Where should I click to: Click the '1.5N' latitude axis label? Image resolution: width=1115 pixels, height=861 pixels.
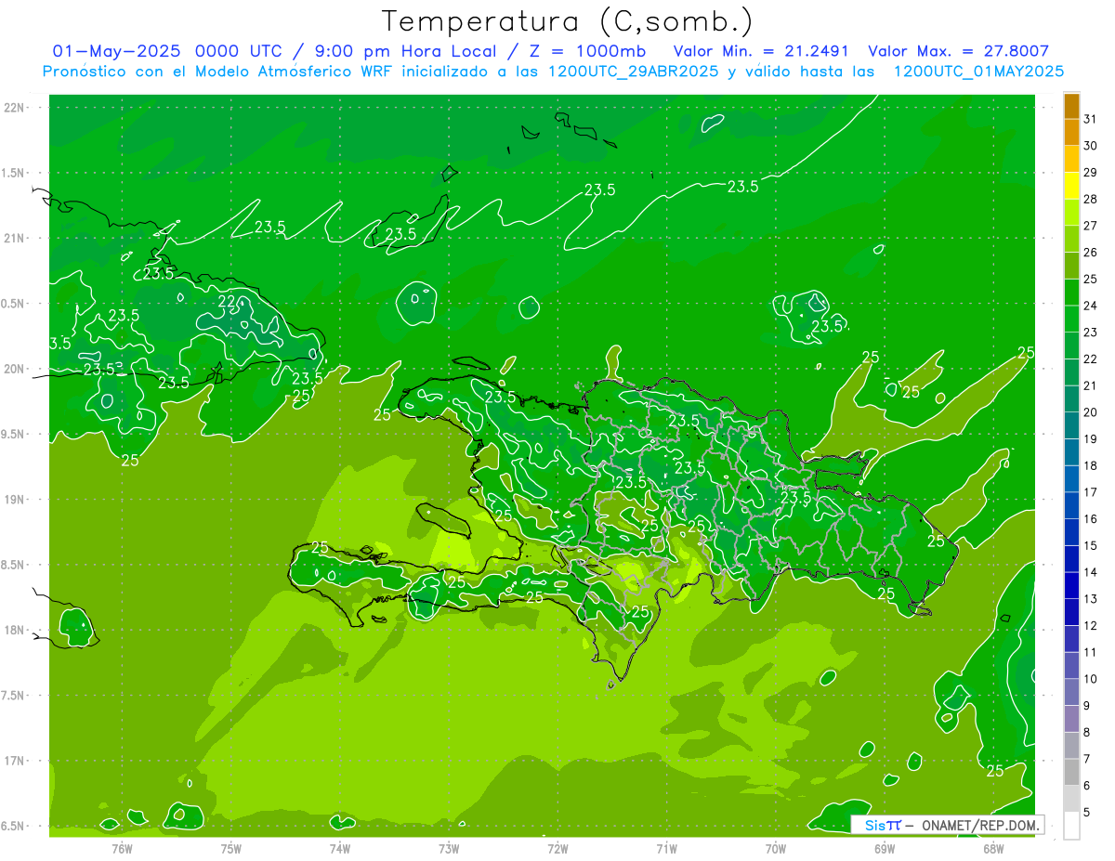[x=13, y=173]
